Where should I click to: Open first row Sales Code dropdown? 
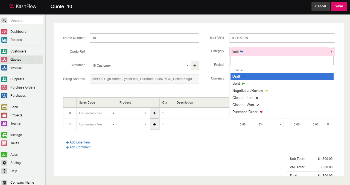coord(97,113)
